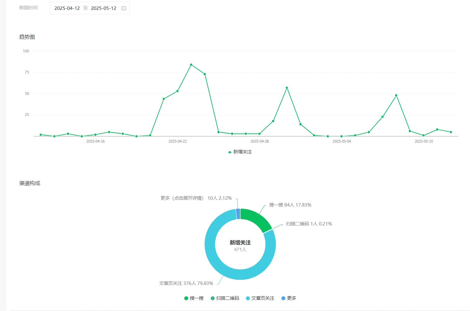Click the 2025-05-10 data point on trend line
Image resolution: width=470 pixels, height=311 pixels.
423,136
